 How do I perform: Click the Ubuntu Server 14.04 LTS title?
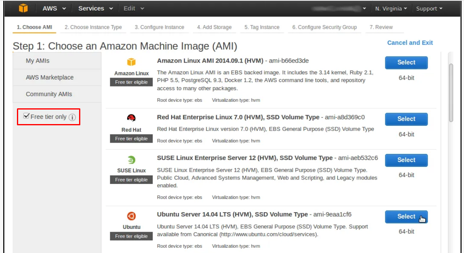click(x=232, y=215)
